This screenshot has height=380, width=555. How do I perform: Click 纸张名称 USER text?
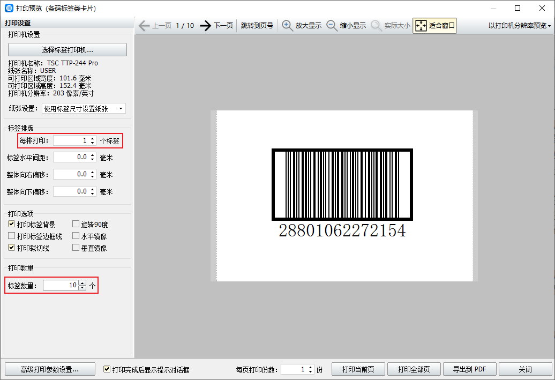(x=32, y=70)
